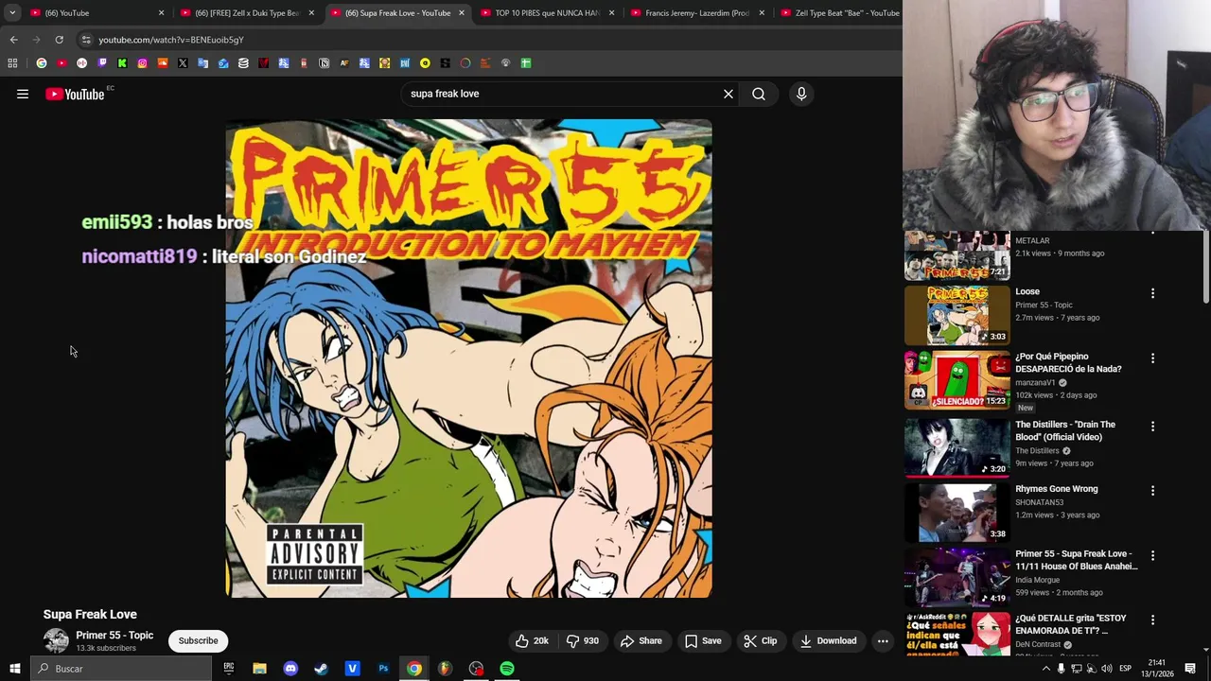Screen dimensions: 1211x681
Task: Clear the search box with the X
Action: (x=728, y=94)
